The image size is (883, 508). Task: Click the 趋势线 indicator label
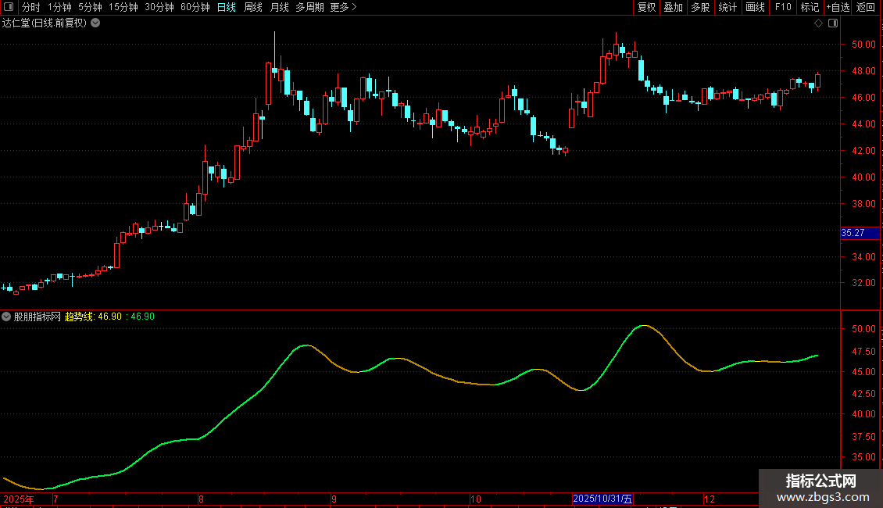(x=79, y=317)
